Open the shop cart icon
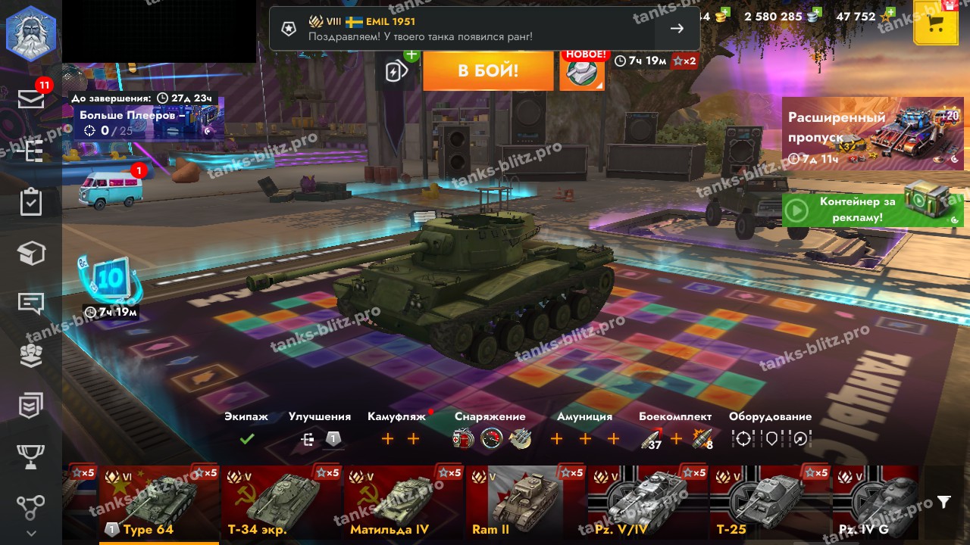 tap(936, 23)
